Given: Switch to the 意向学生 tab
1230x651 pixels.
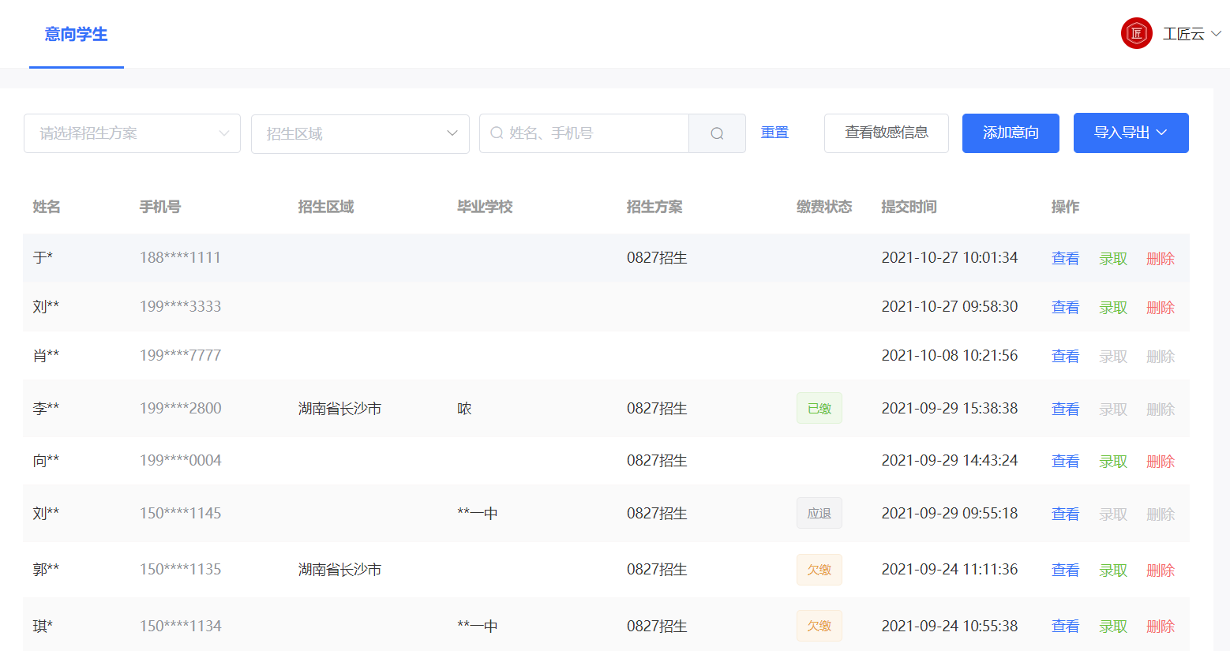Looking at the screenshot, I should tap(76, 35).
